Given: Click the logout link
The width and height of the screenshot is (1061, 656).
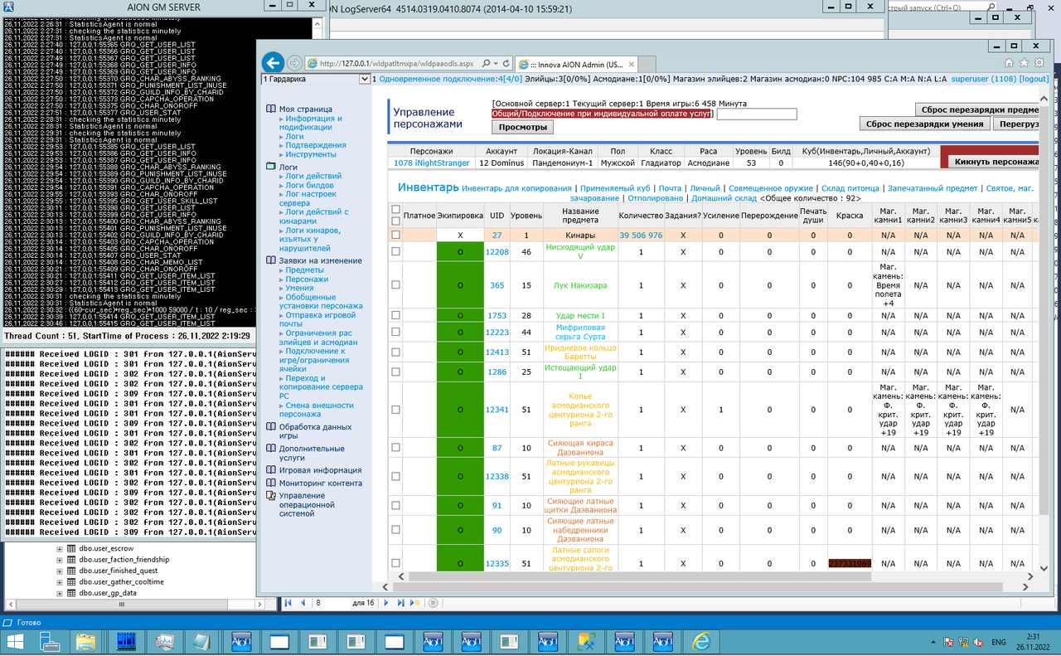Looking at the screenshot, I should coord(1034,79).
